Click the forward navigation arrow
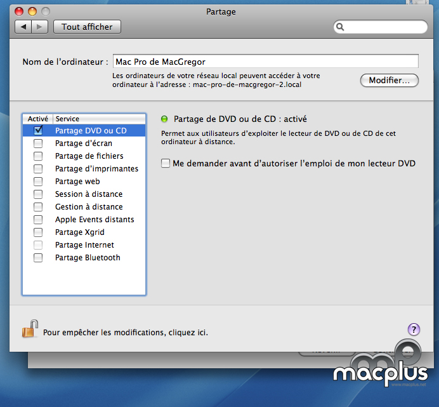 click(x=39, y=27)
